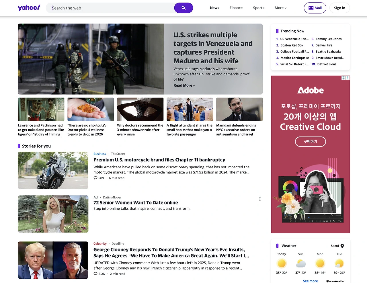Open the Sports section
The height and width of the screenshot is (283, 367).
(x=259, y=8)
